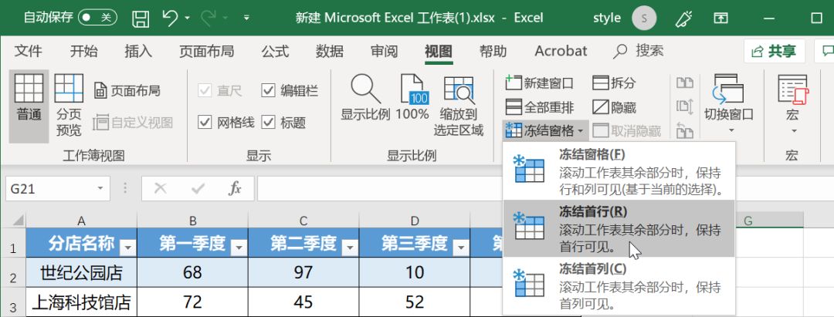Open 第三季度 filter dropdown
The height and width of the screenshot is (317, 834).
pos(462,248)
